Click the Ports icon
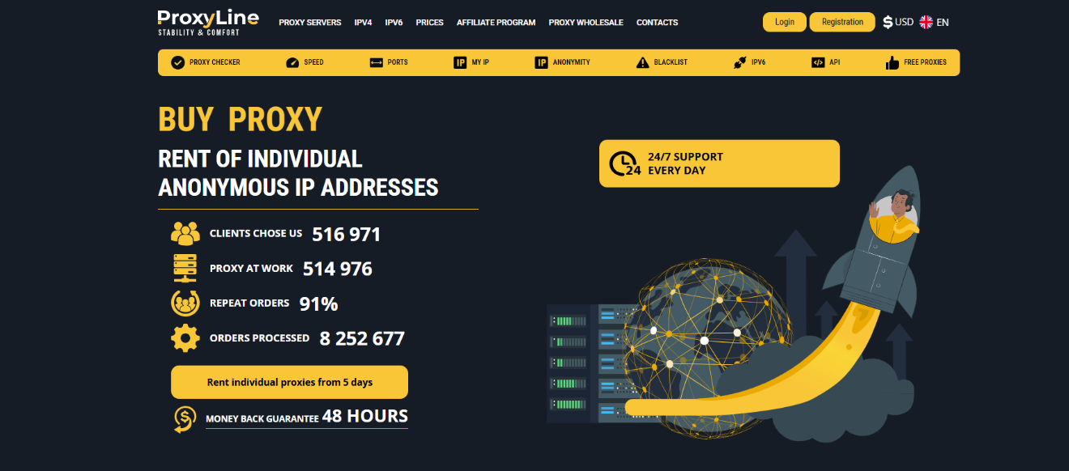Screen dimensions: 1069x471 376,62
